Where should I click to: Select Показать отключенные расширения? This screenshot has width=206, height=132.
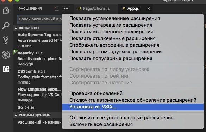pyautogui.click(x=133, y=38)
